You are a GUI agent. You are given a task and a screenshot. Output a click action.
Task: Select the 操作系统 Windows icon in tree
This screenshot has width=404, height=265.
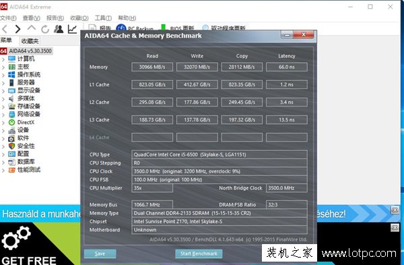tap(11, 75)
